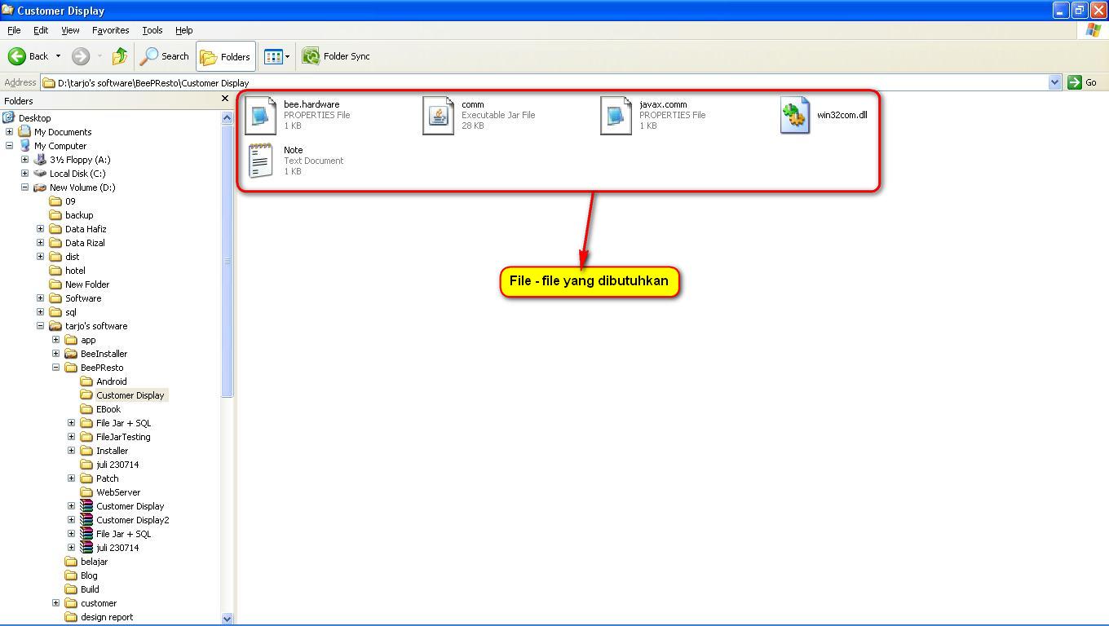Image resolution: width=1109 pixels, height=626 pixels.
Task: Select the javax.comm properties file icon
Action: [616, 115]
